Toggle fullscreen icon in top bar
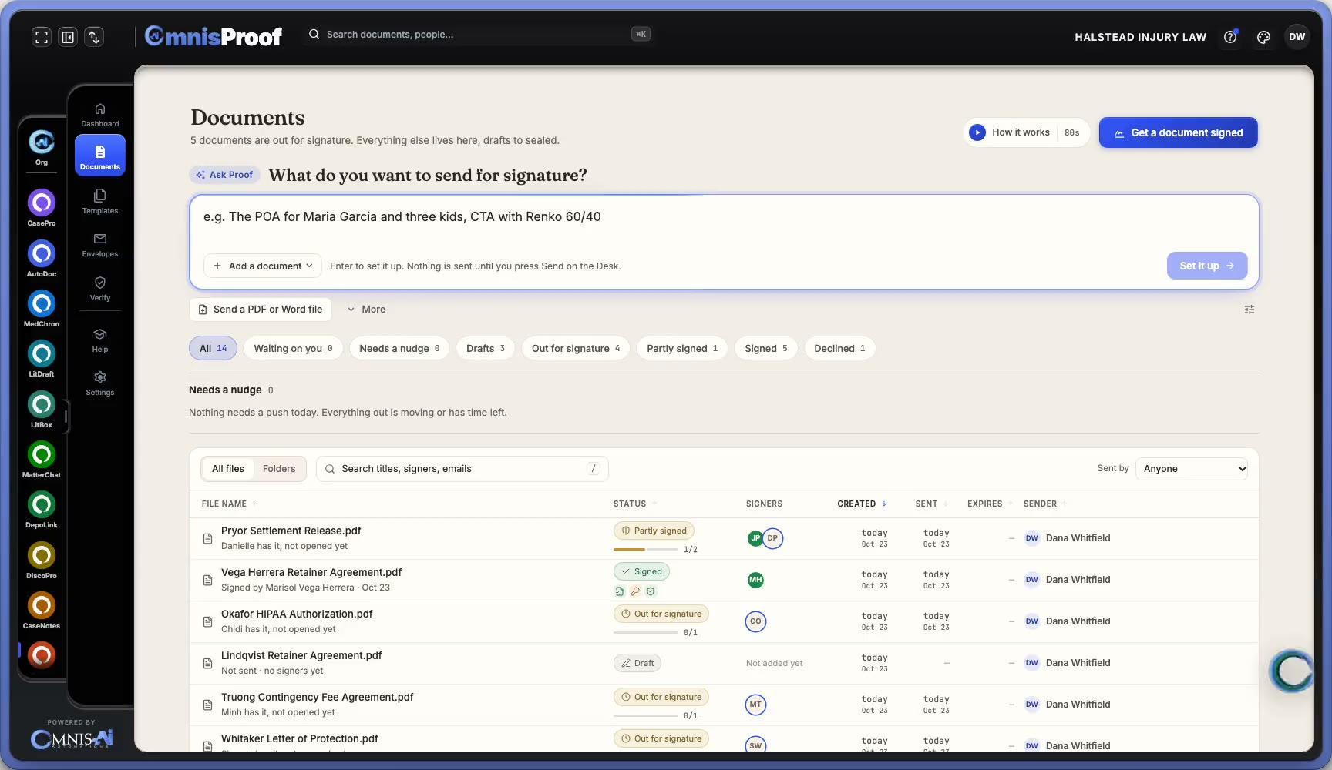 tap(42, 37)
